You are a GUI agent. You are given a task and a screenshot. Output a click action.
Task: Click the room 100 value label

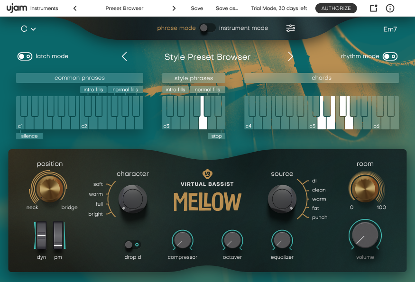click(381, 208)
